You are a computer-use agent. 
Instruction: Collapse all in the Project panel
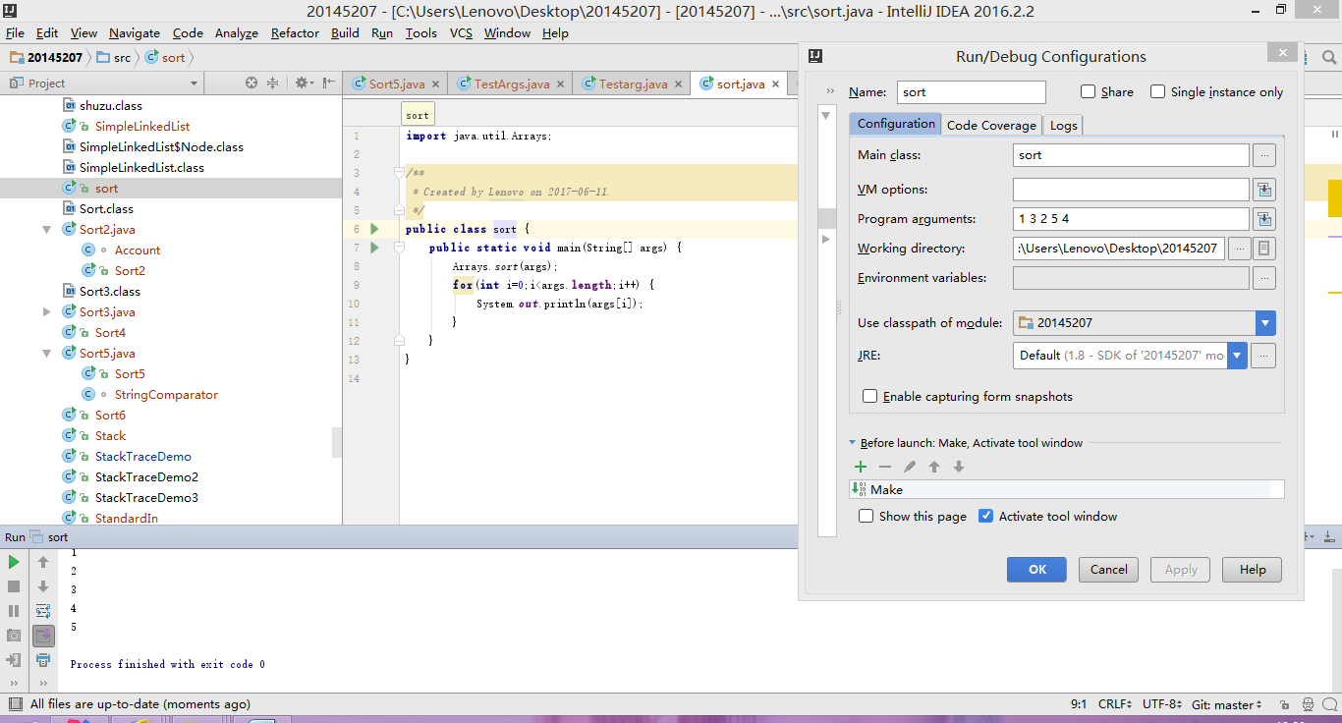point(273,83)
